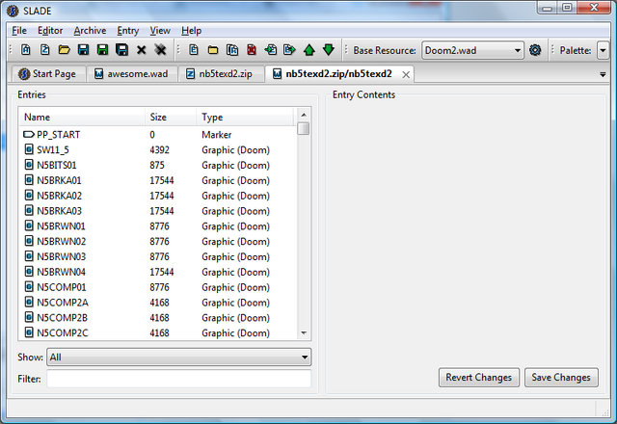This screenshot has width=617, height=424.
Task: Open the Archive menu
Action: (90, 30)
